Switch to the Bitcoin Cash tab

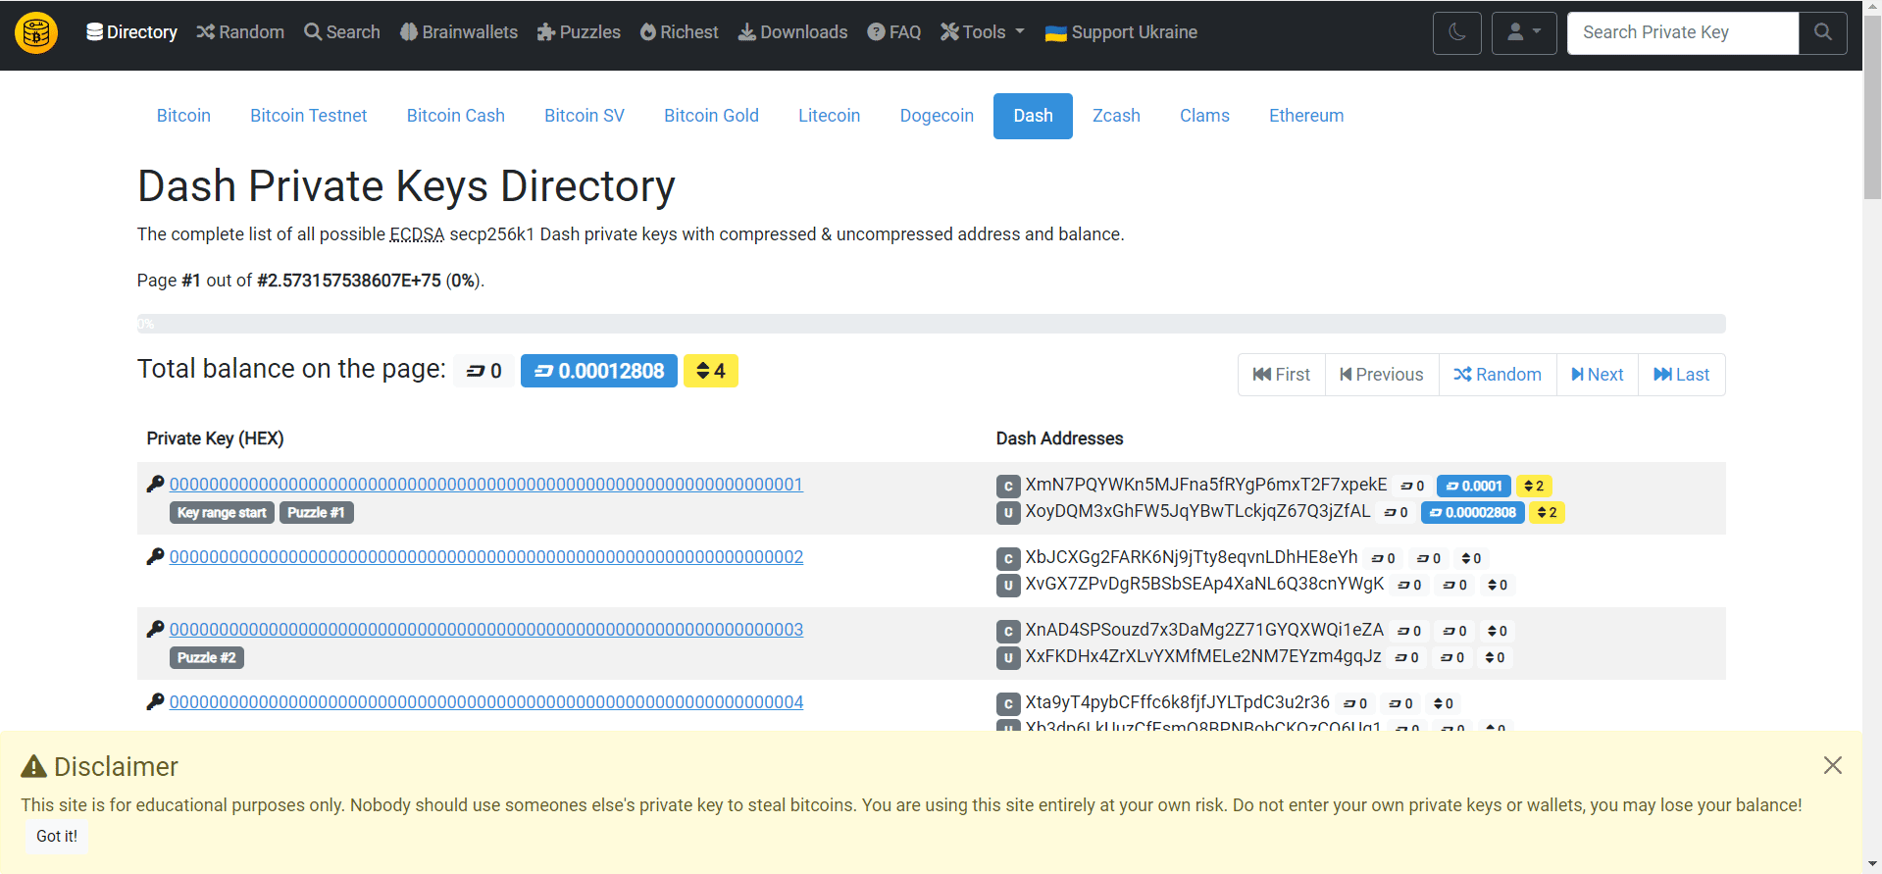(455, 116)
